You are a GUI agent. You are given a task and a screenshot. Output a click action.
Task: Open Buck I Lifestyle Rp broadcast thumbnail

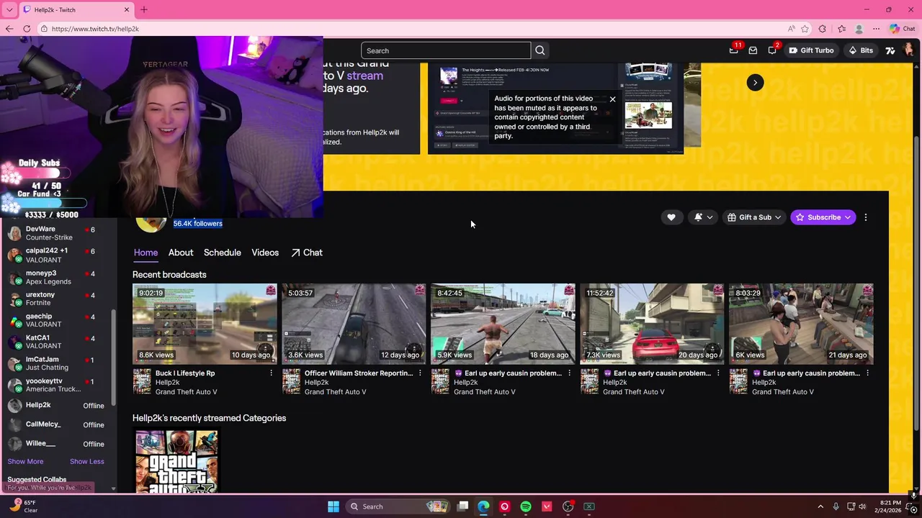[205, 324]
